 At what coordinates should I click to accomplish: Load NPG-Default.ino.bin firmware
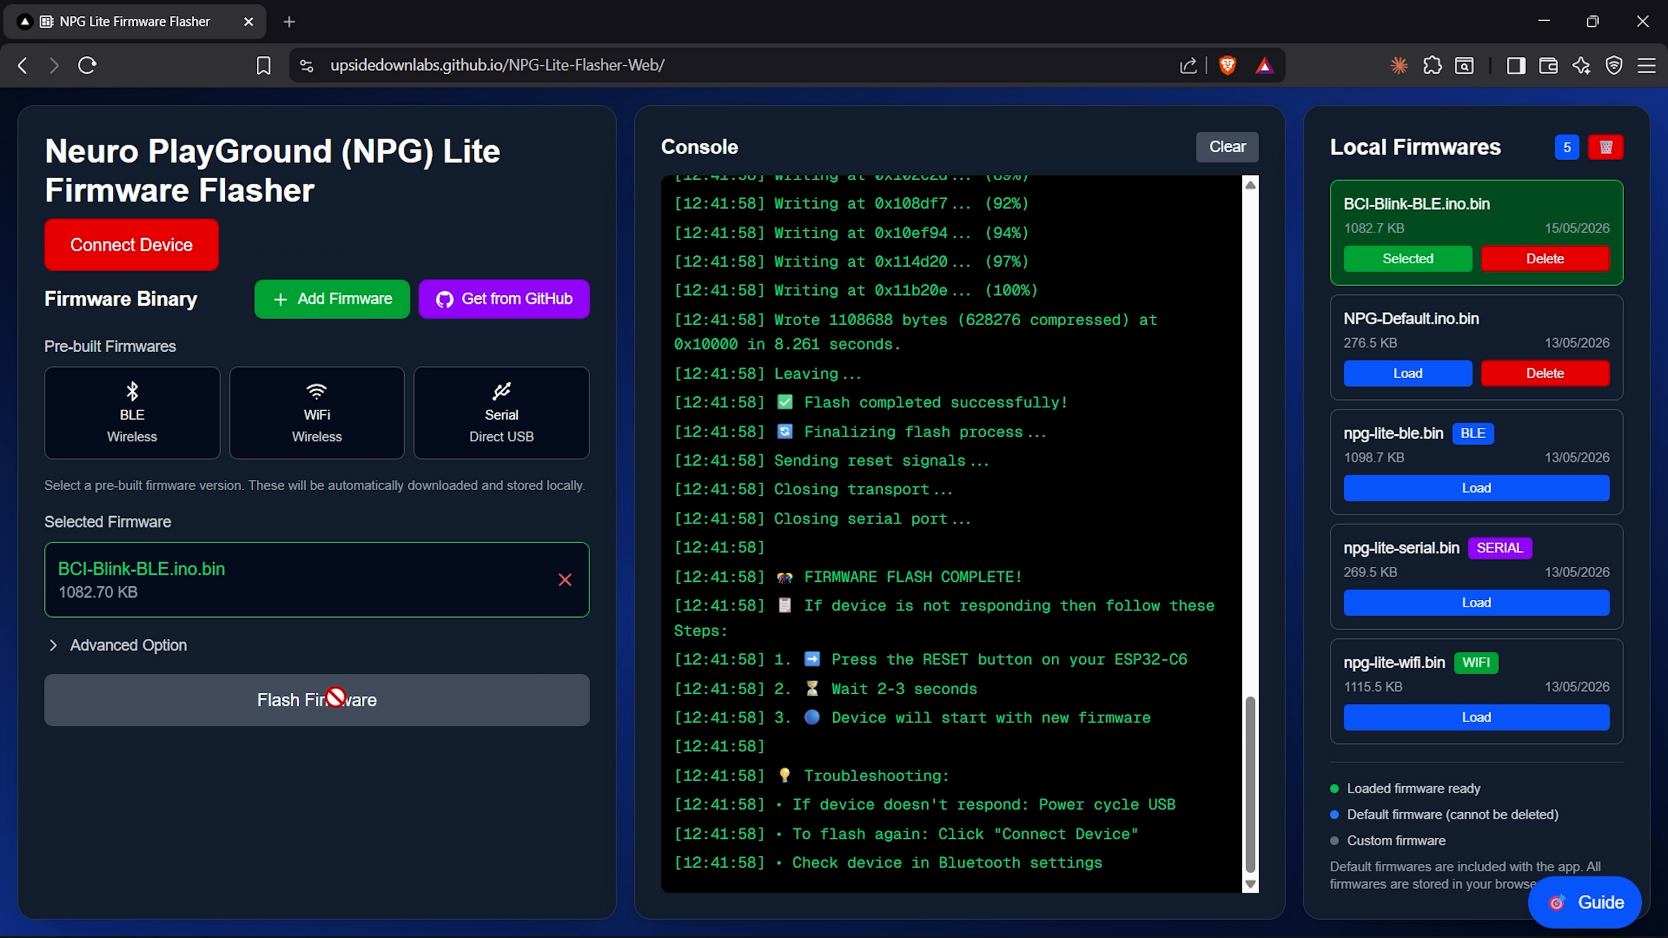1408,373
